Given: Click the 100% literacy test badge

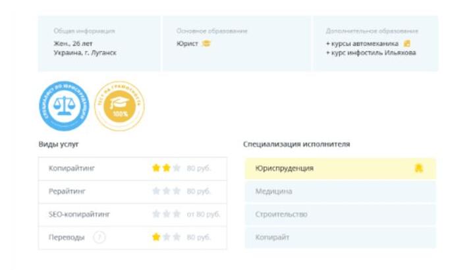Looking at the screenshot, I should click(x=119, y=106).
